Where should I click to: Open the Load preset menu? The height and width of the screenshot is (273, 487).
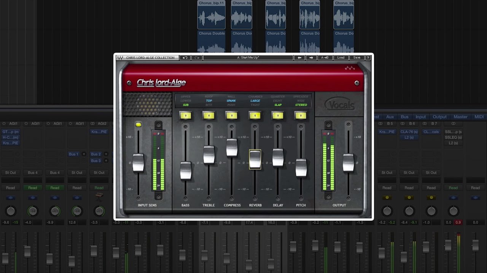(x=341, y=58)
